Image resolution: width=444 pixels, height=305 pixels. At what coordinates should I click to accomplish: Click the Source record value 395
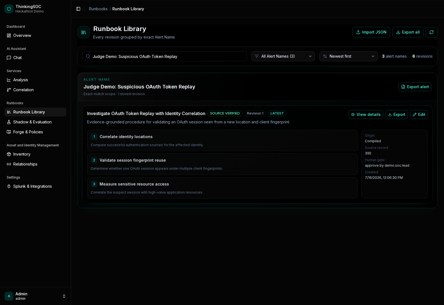[x=368, y=153]
